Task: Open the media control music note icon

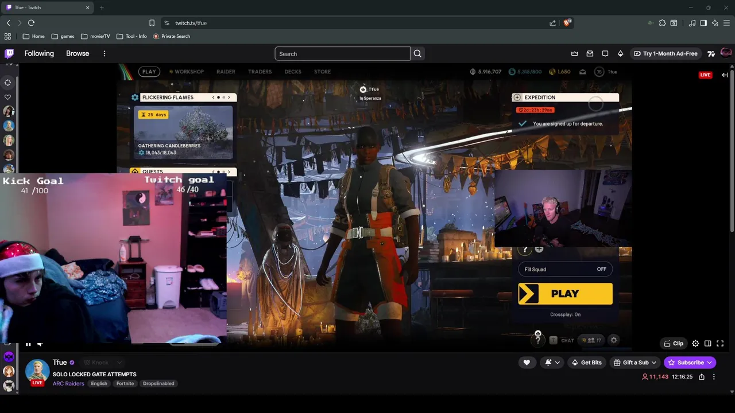Action: pyautogui.click(x=692, y=23)
